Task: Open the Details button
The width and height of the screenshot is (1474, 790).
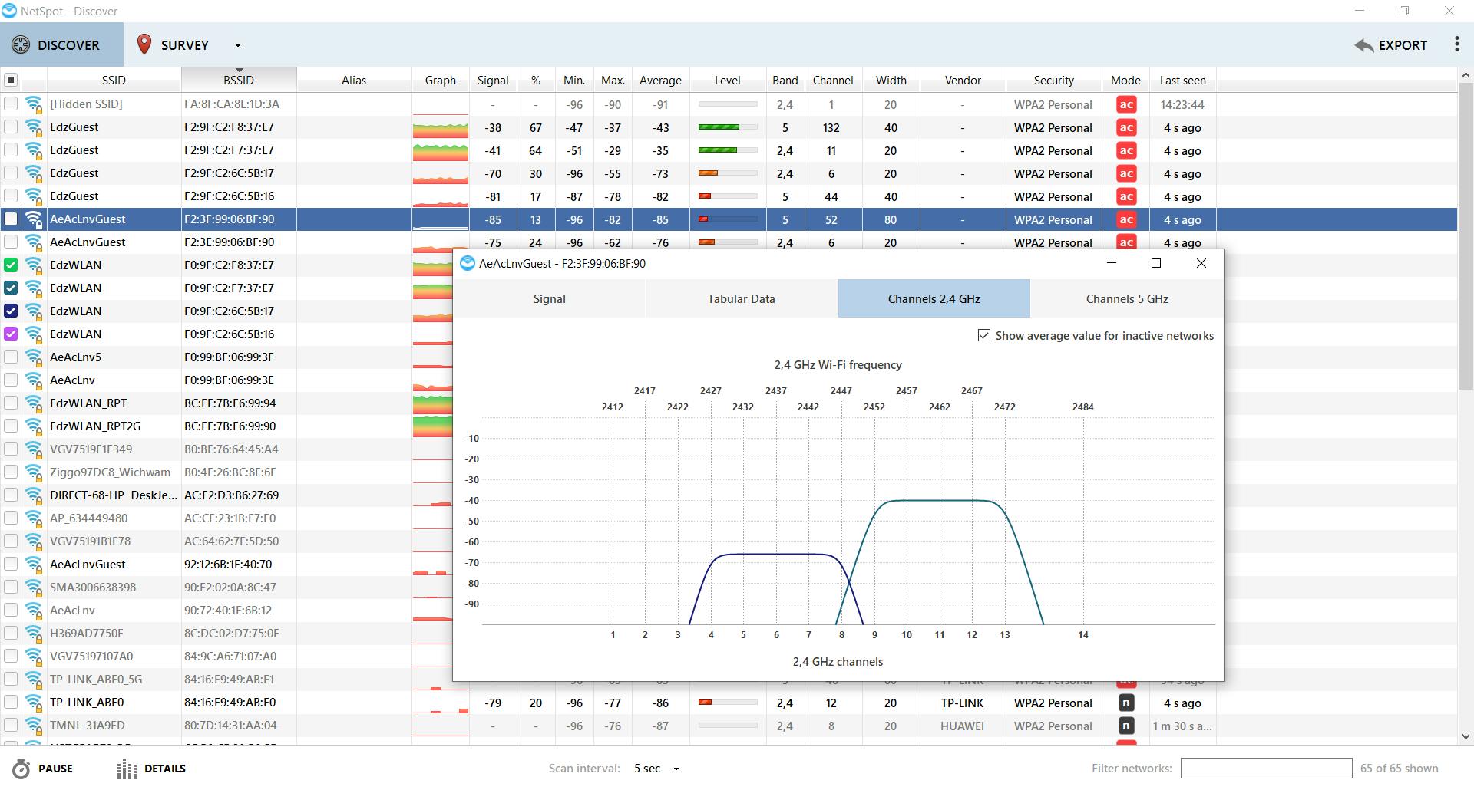Action: coord(152,769)
